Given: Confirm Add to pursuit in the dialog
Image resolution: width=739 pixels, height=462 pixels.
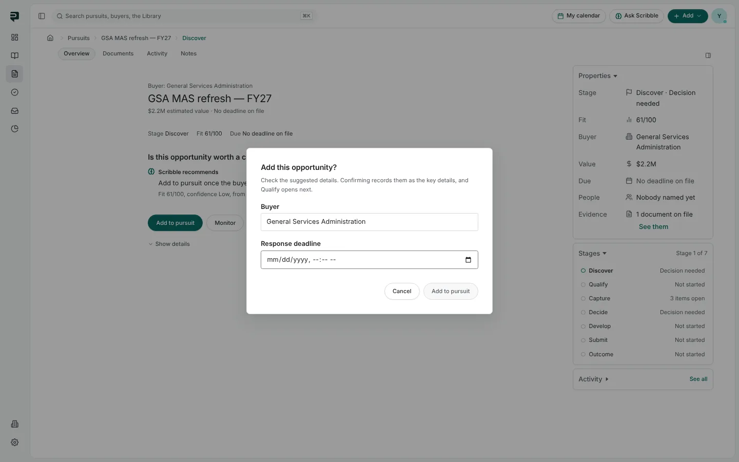Looking at the screenshot, I should pyautogui.click(x=451, y=291).
